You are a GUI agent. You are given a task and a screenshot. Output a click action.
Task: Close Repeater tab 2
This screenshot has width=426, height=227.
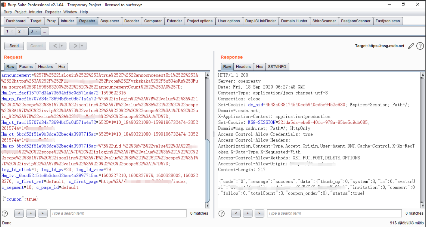tap(24, 32)
